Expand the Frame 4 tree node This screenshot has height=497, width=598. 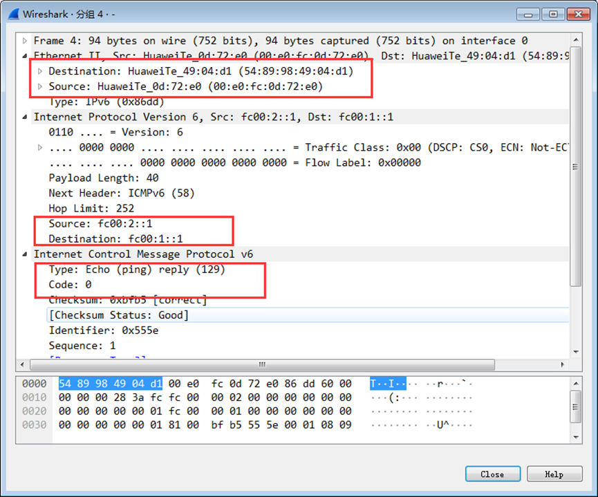25,41
